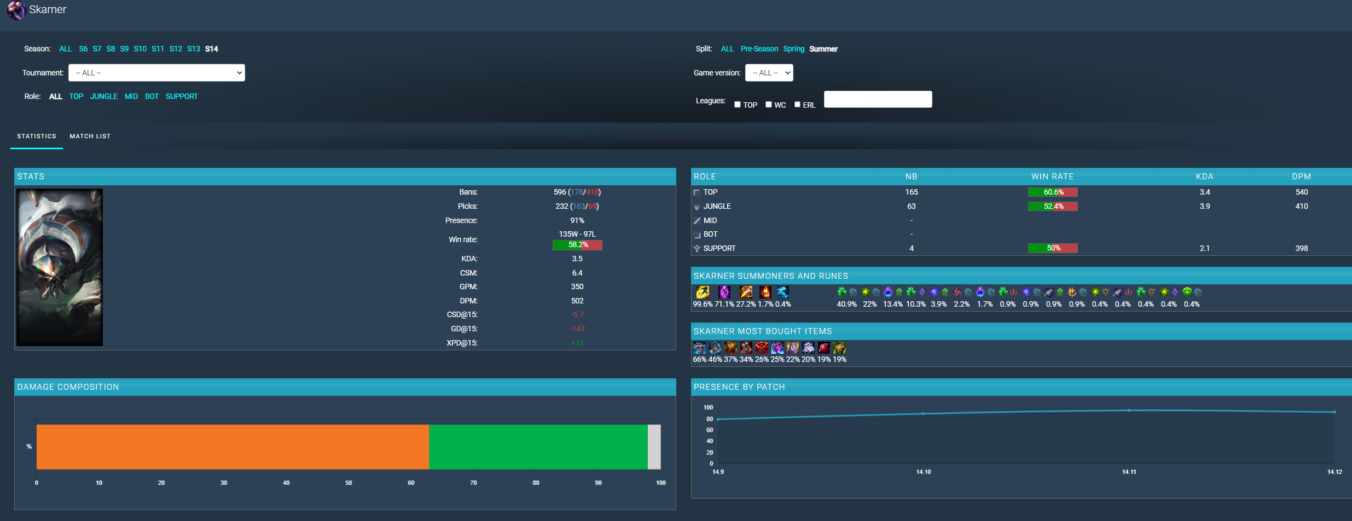Click the red item icon labeled 26%
Image resolution: width=1352 pixels, height=521 pixels.
[x=762, y=348]
